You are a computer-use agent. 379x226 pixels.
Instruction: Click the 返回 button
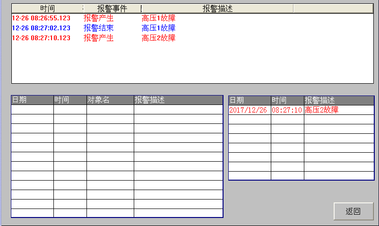coord(353,211)
